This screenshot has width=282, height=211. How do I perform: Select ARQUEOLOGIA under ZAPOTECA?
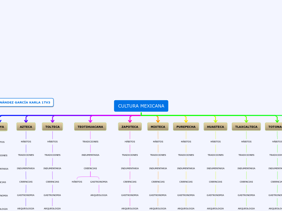[130, 209]
